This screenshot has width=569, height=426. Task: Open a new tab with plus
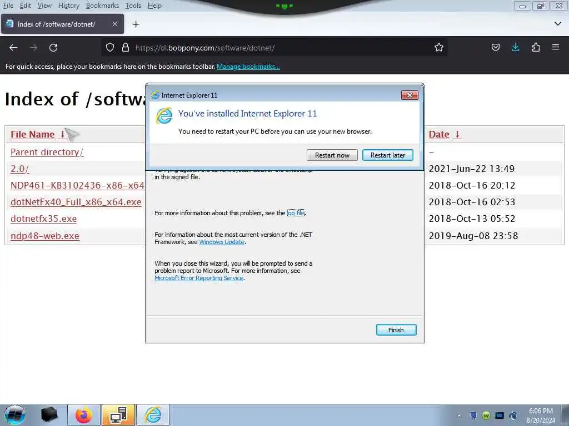click(136, 24)
